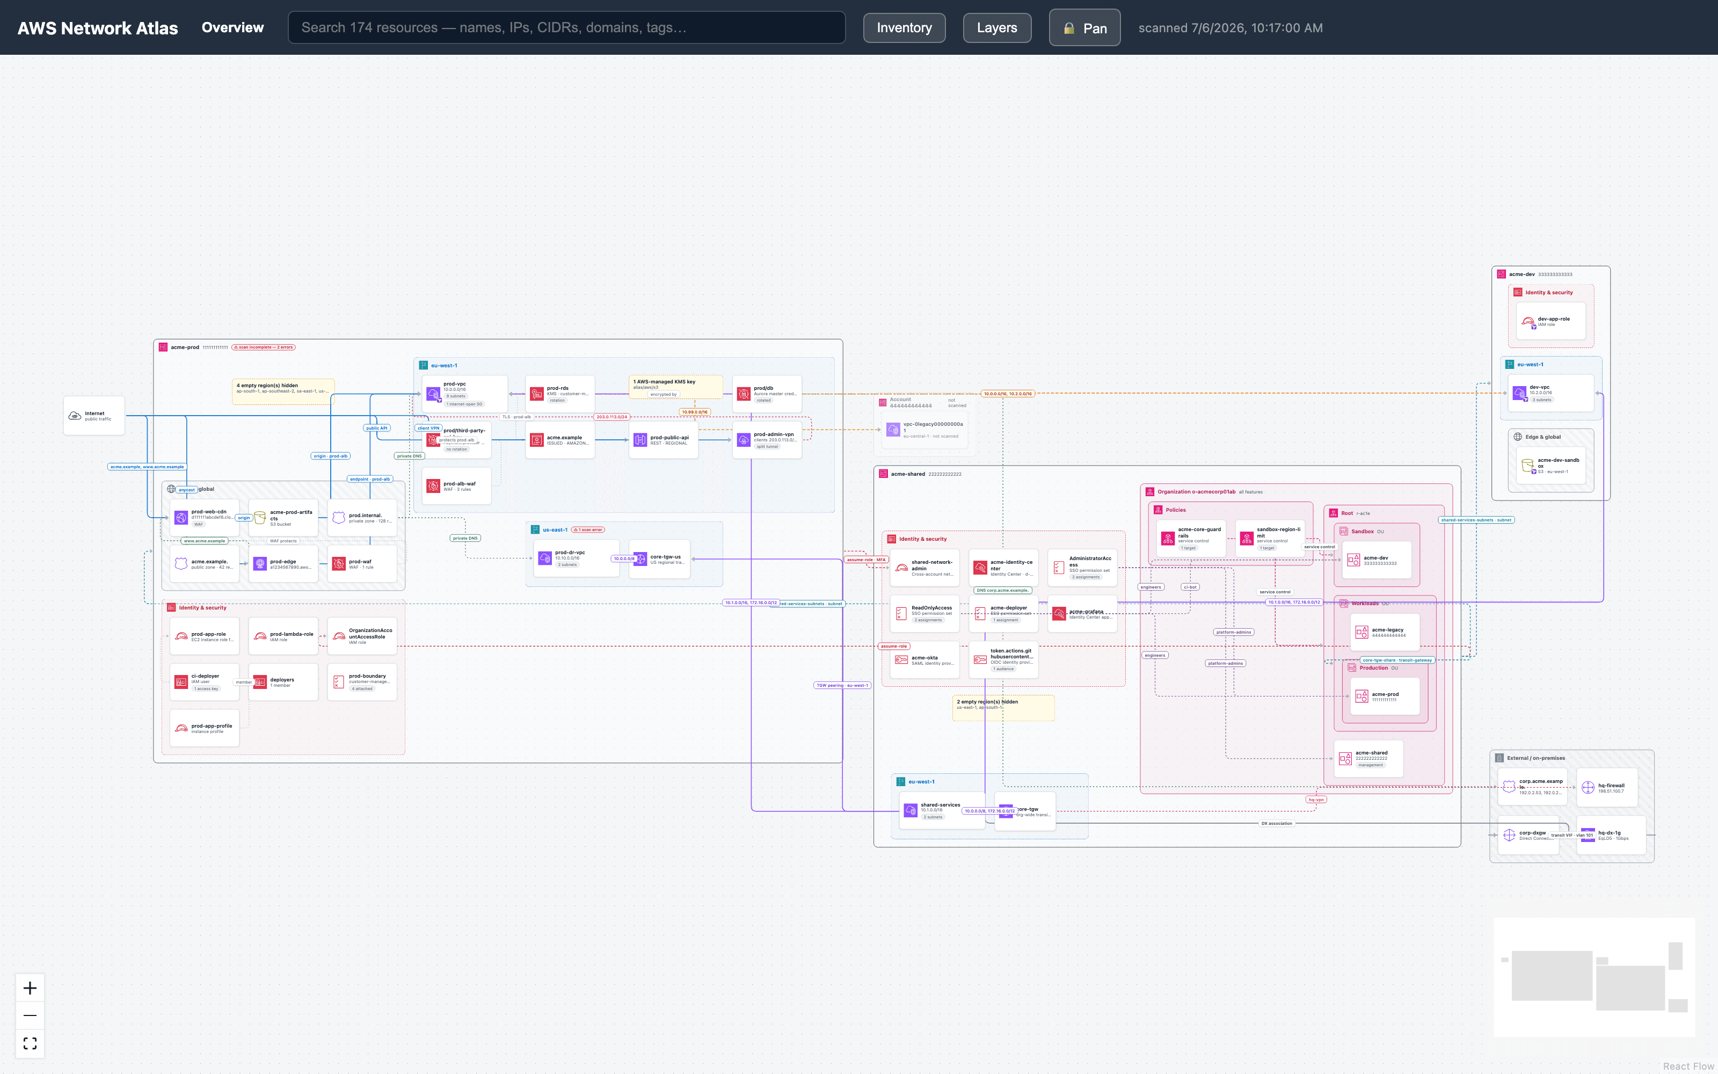Click the scanned timestamp text
The height and width of the screenshot is (1074, 1718).
[1231, 28]
